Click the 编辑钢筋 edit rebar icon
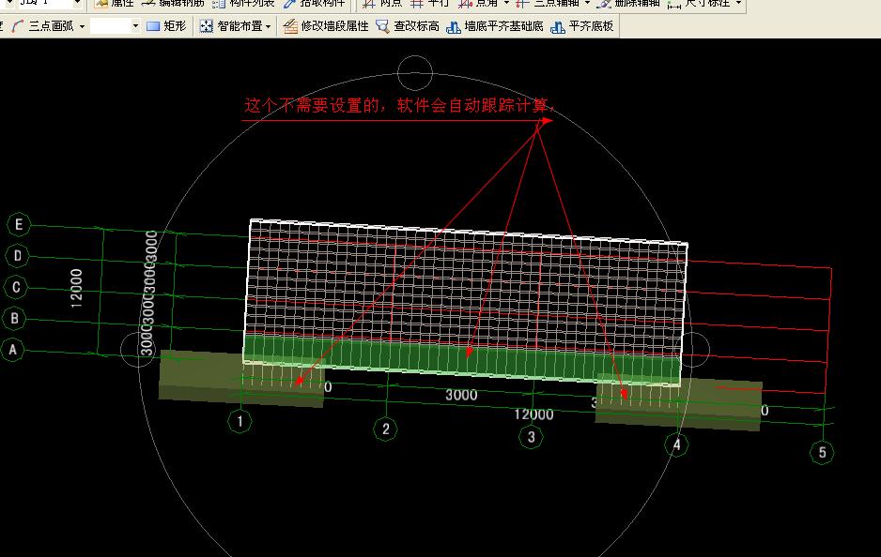Image resolution: width=881 pixels, height=557 pixels. tap(147, 4)
